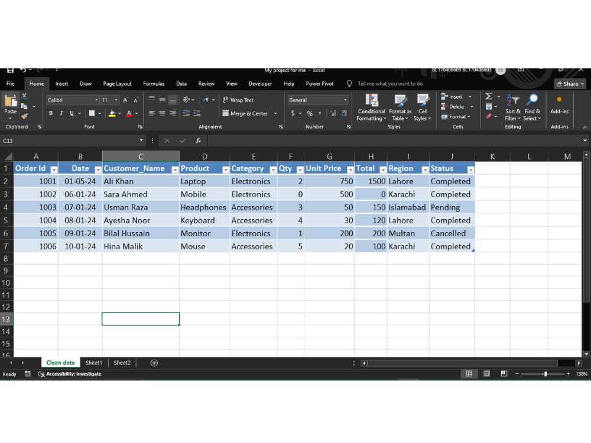Click Increase Font Size icon
This screenshot has width=591, height=443.
coord(125,100)
